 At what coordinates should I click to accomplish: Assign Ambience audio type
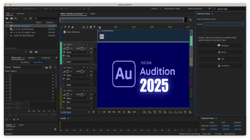click(x=220, y=66)
